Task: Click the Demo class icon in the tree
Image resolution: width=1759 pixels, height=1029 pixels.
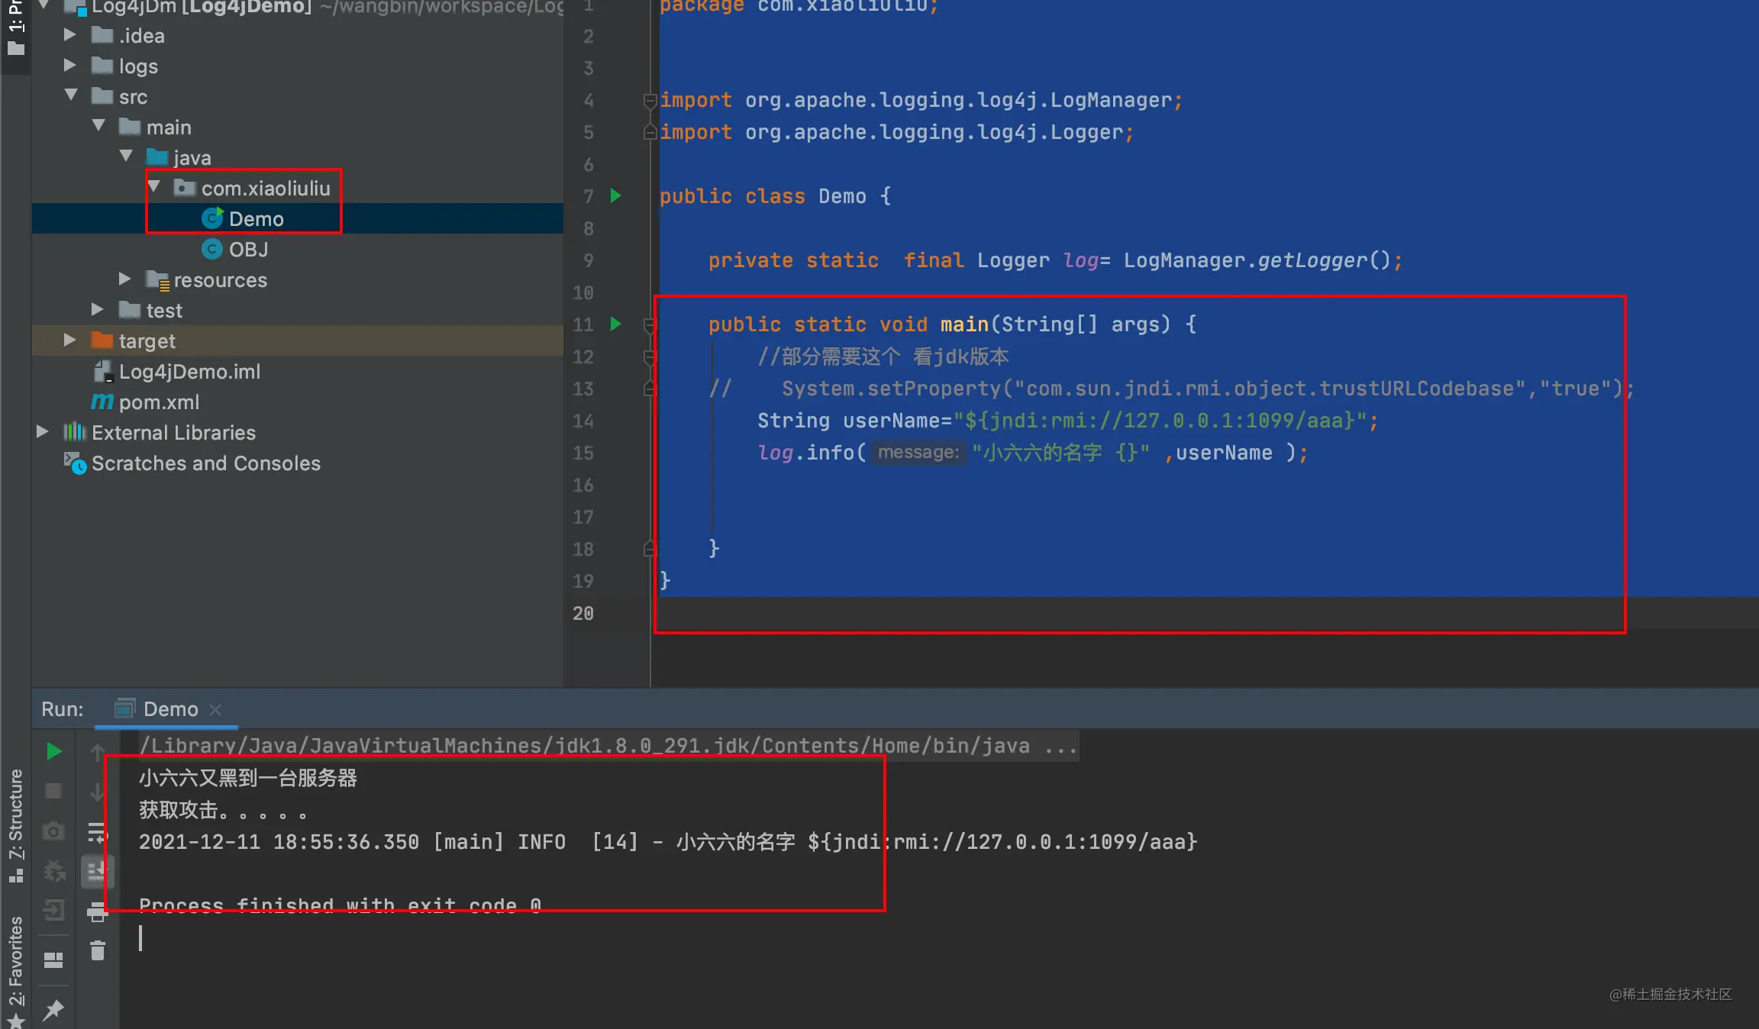Action: (212, 219)
